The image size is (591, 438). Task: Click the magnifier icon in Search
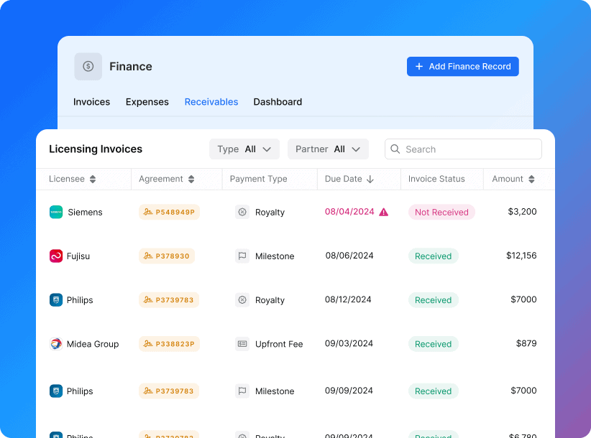395,149
